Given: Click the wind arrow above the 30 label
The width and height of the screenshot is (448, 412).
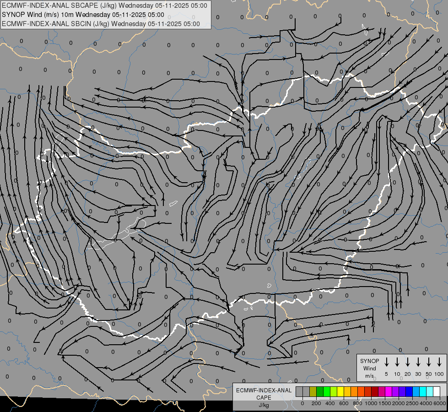Looking at the screenshot, I should [x=418, y=362].
